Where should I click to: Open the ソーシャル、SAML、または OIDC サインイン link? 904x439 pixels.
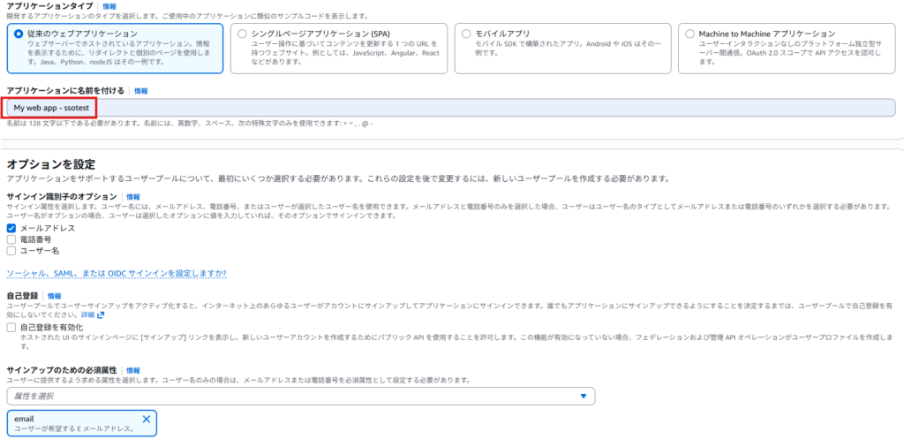[117, 274]
